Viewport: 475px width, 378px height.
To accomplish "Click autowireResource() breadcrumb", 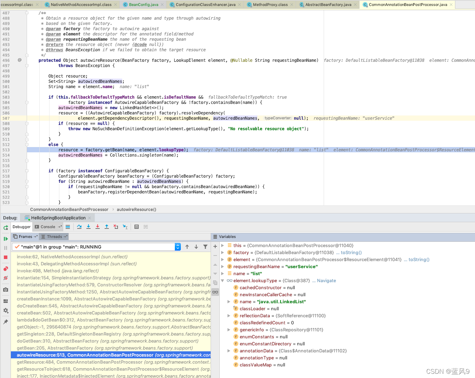I will [137, 210].
